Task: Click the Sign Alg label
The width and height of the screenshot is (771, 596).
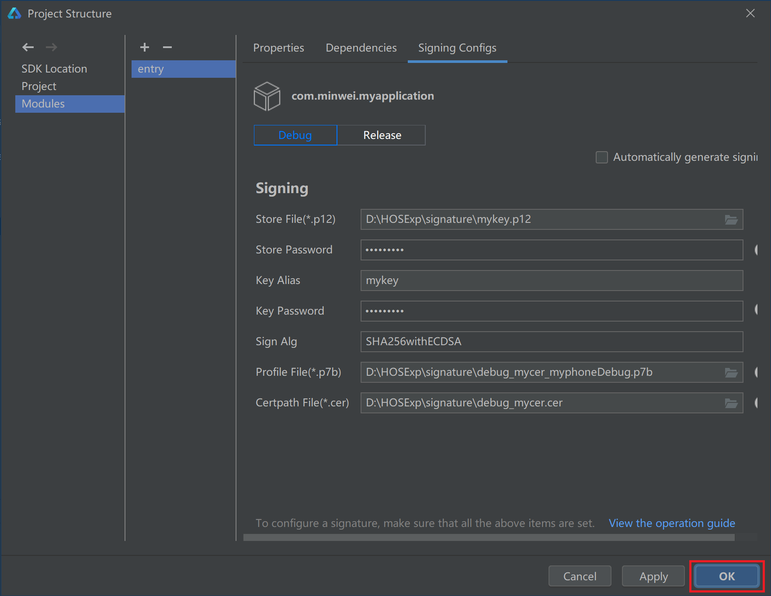Action: (x=276, y=342)
